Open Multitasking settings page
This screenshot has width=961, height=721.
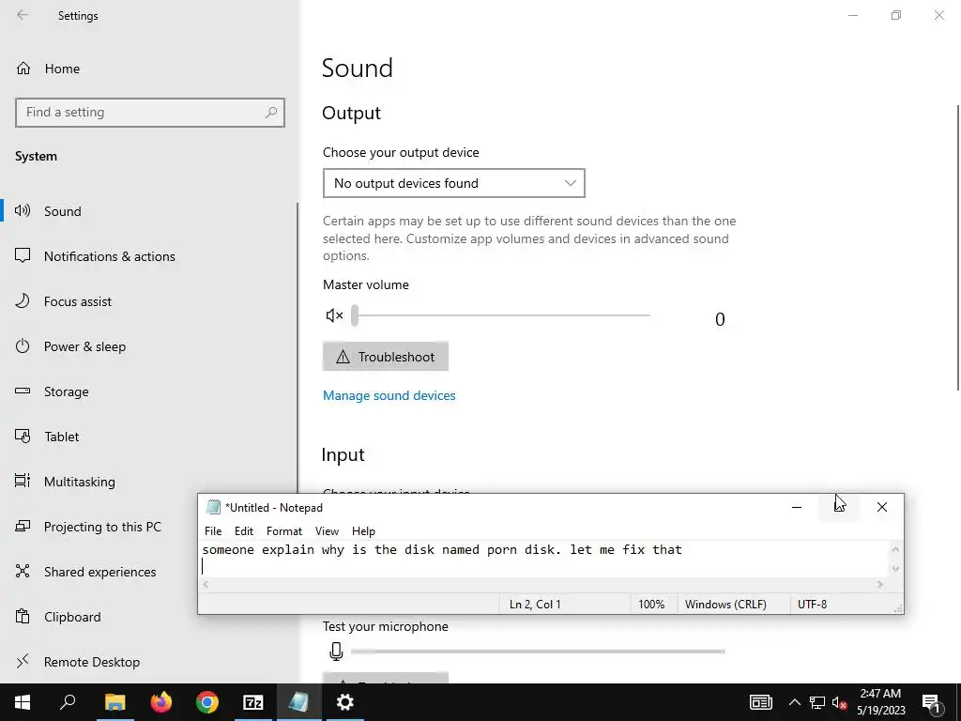(x=79, y=482)
